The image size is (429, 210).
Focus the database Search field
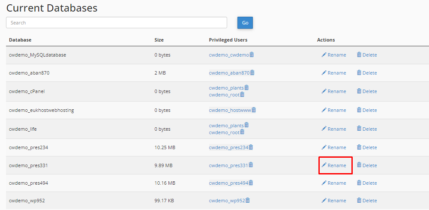point(117,23)
